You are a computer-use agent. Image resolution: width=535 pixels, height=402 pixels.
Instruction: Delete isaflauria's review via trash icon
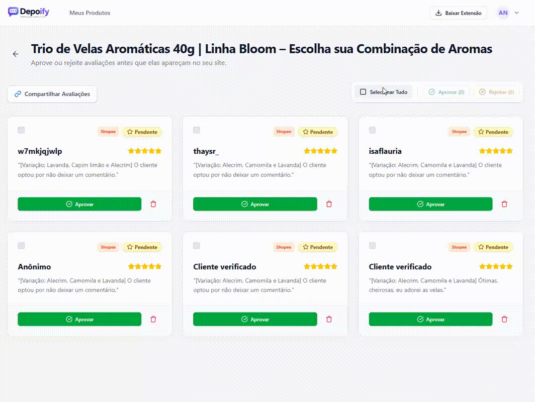click(x=504, y=204)
